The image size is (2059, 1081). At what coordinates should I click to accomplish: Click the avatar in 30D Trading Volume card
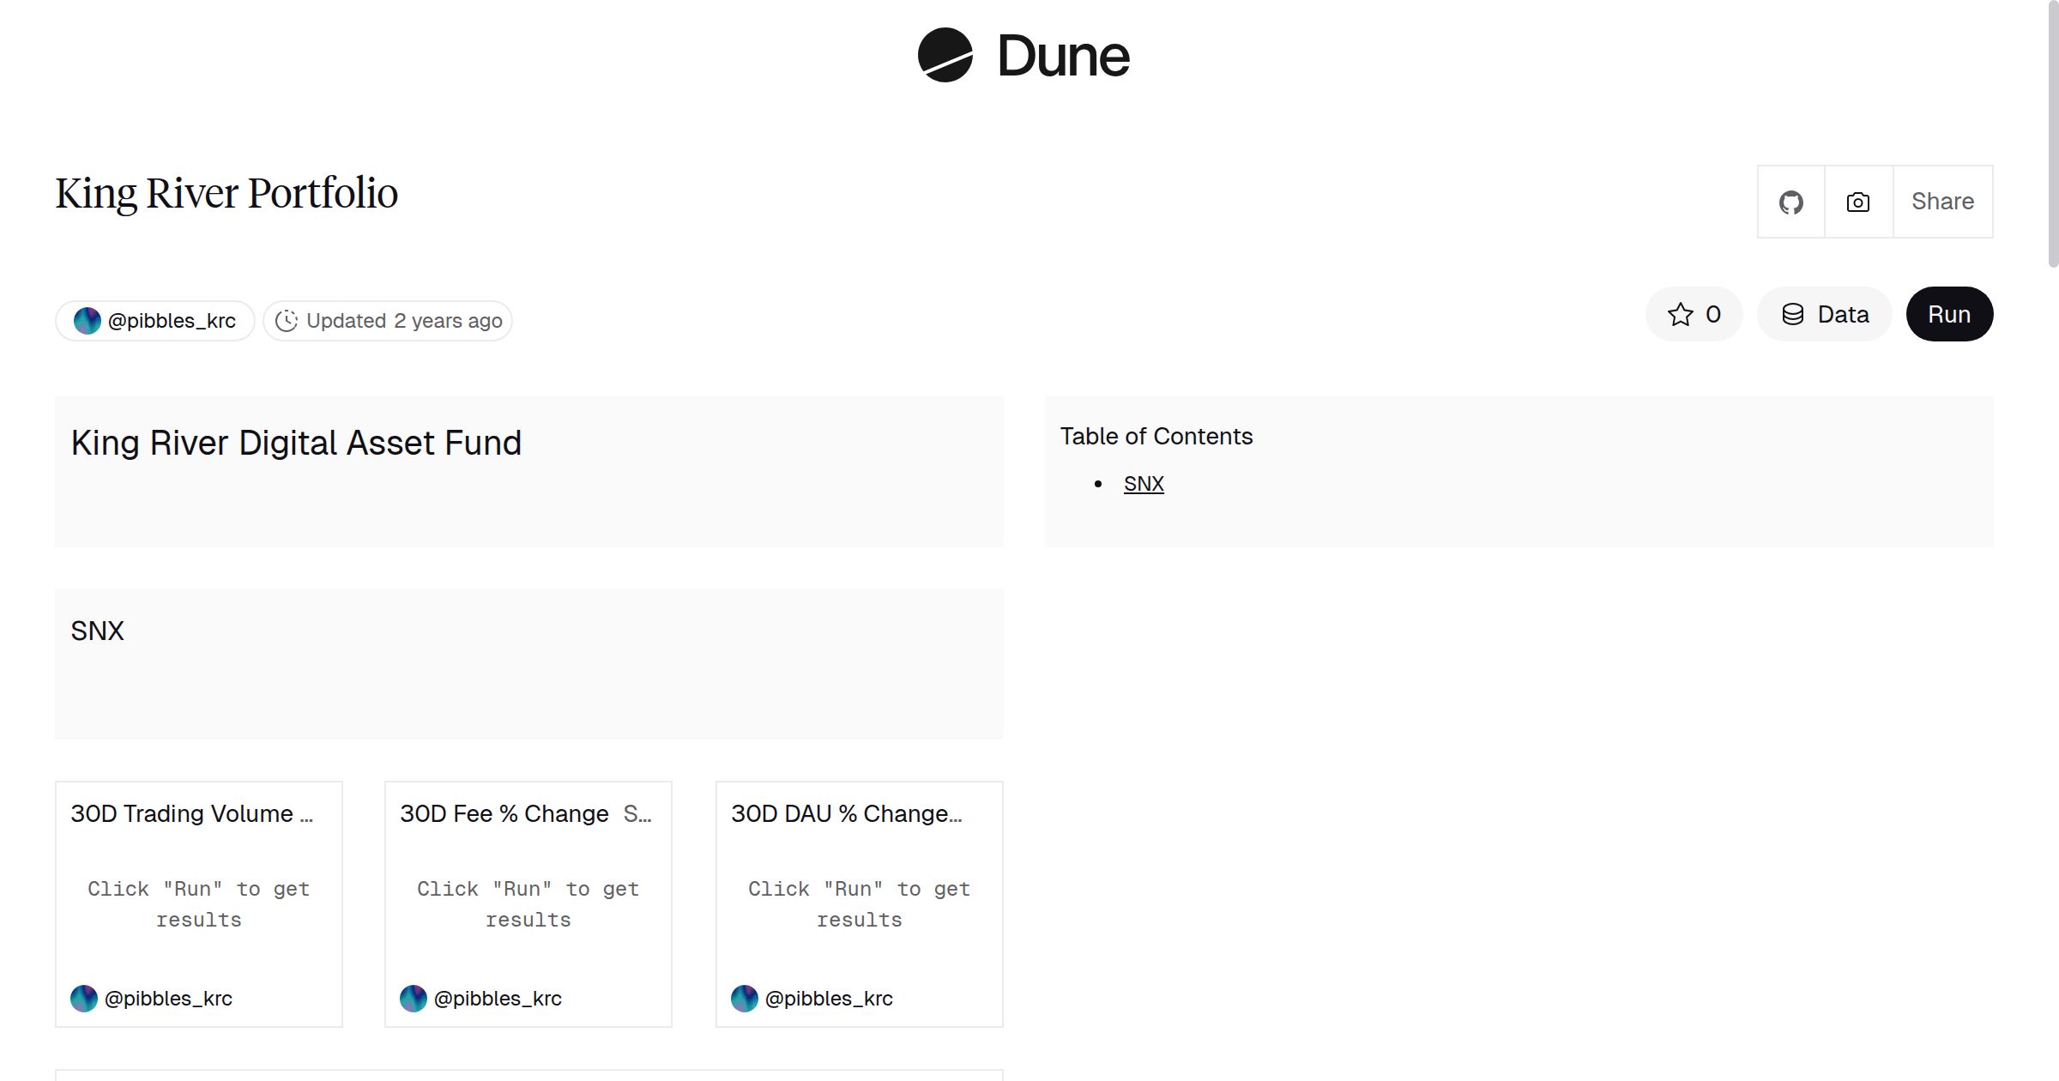coord(84,999)
